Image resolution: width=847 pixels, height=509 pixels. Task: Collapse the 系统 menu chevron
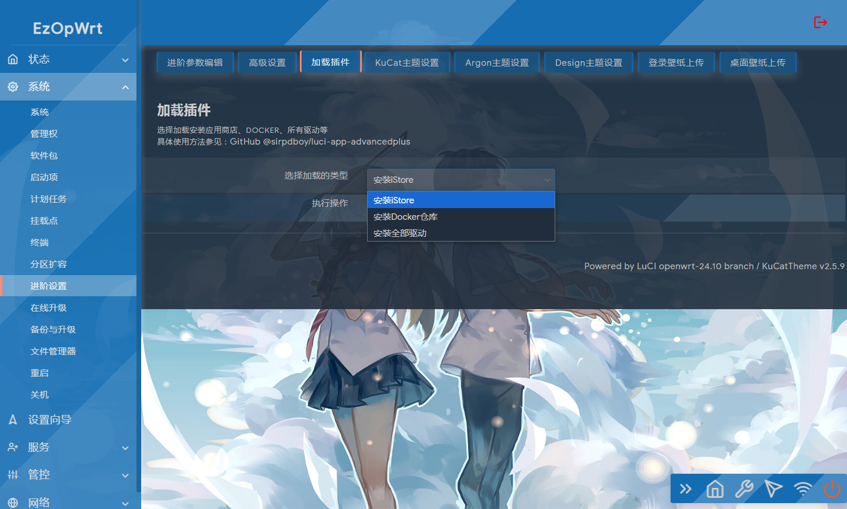pyautogui.click(x=125, y=88)
